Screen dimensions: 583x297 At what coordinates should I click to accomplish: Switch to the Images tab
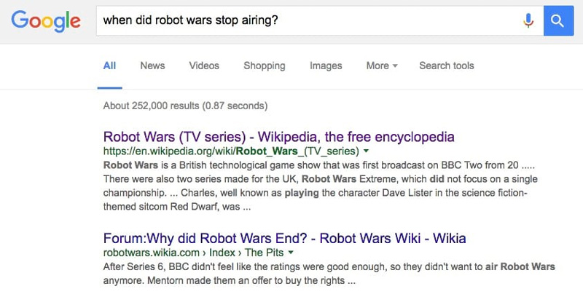[326, 66]
